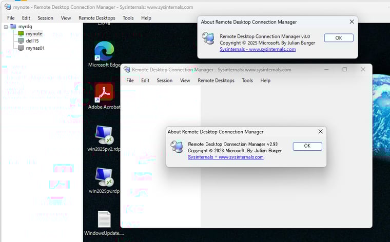The image size is (390, 242).
Task: Select the Microsoft Edge desktop shortcut
Action: click(104, 54)
